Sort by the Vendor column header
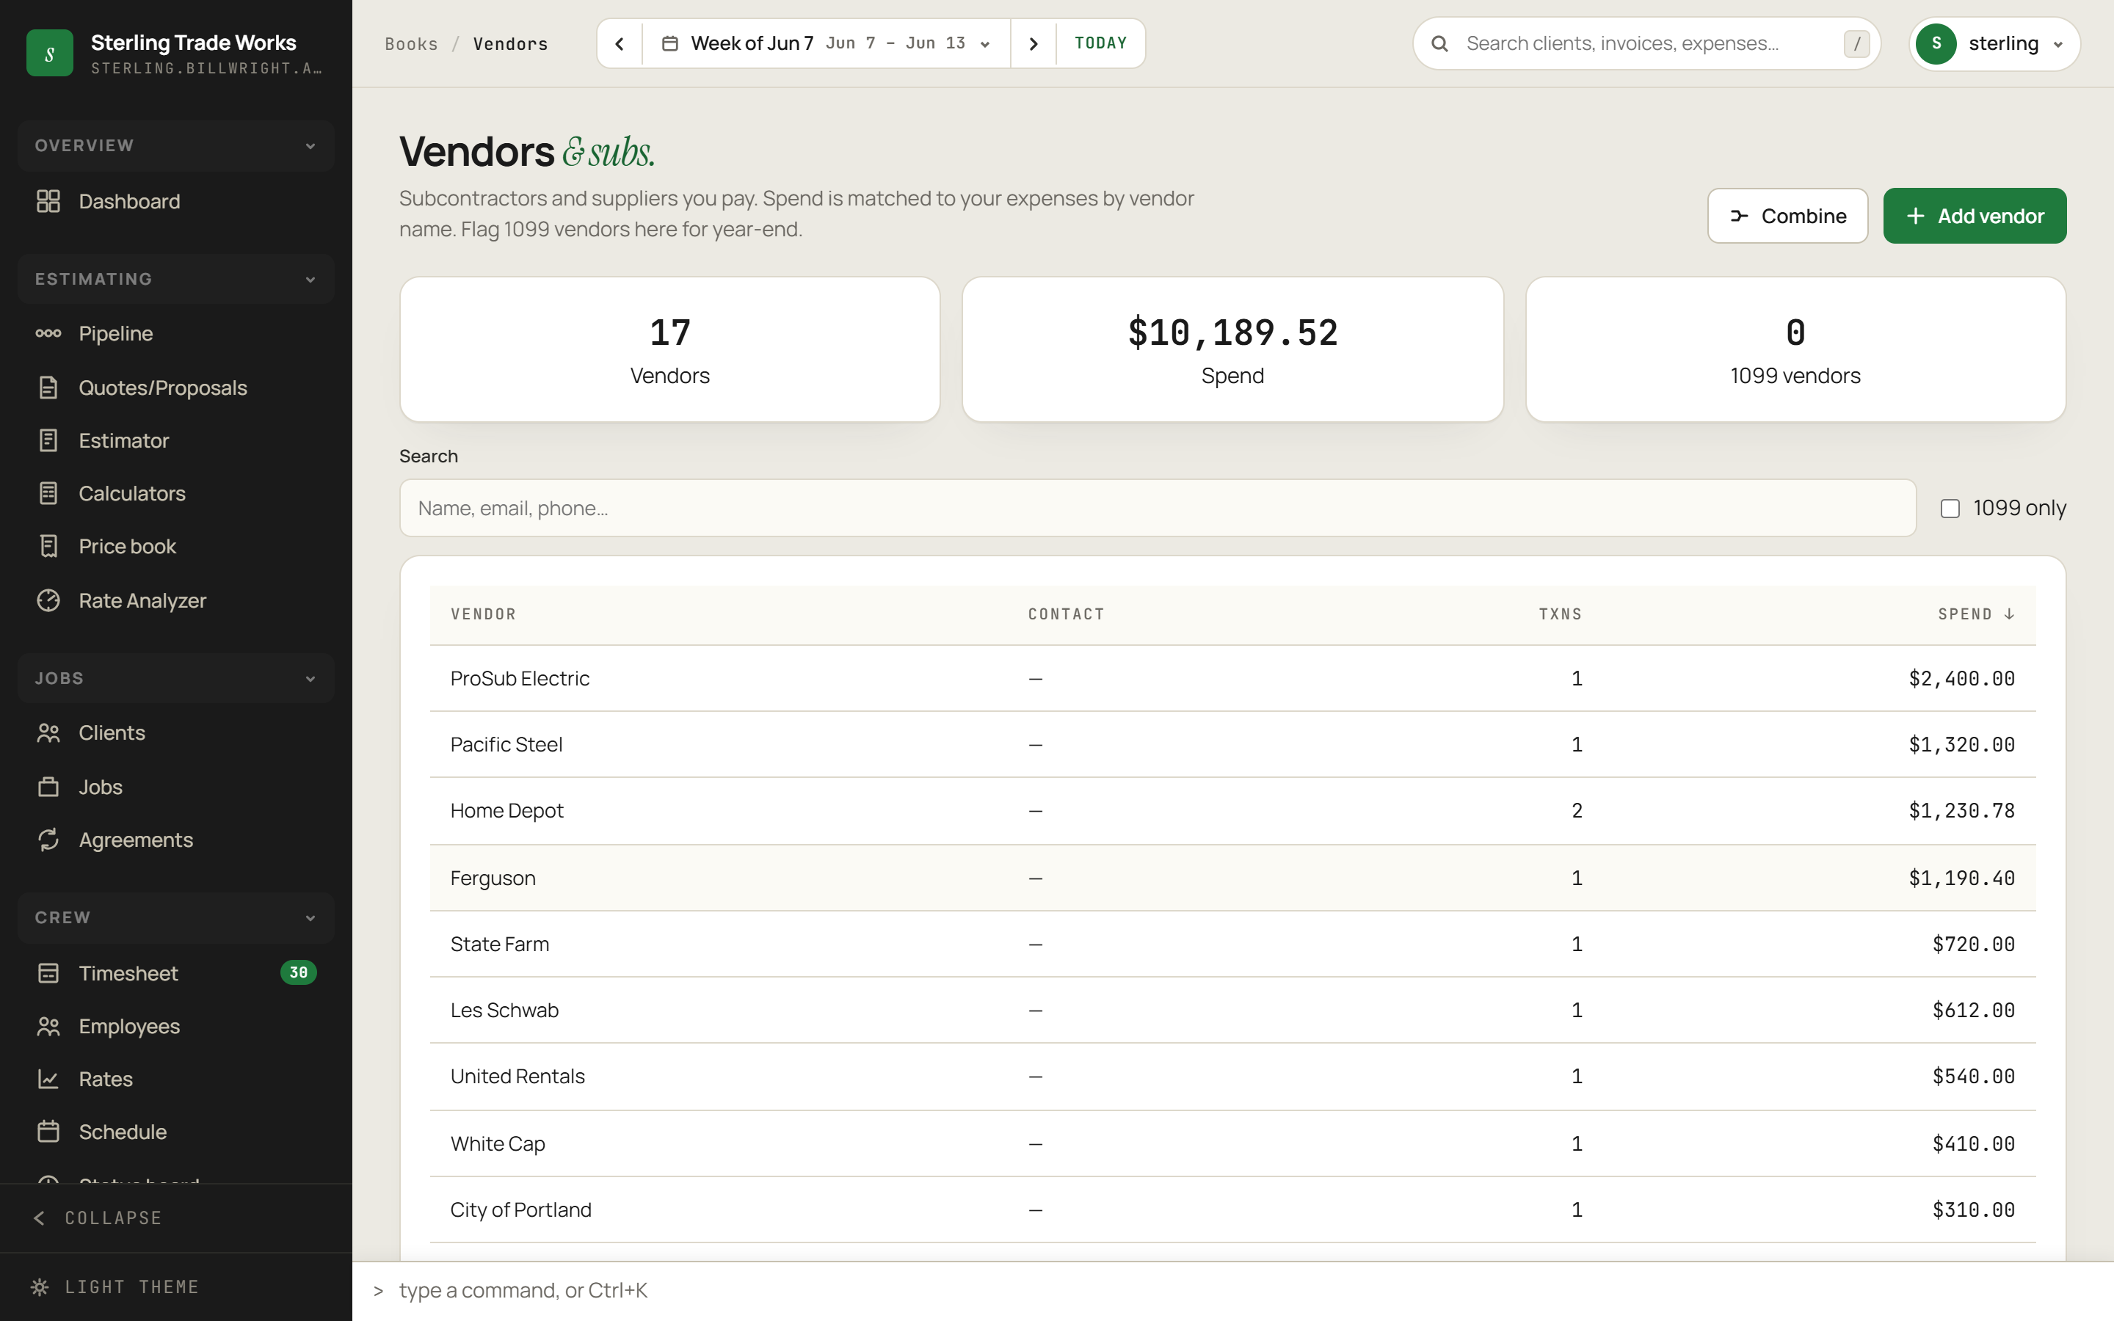This screenshot has height=1321, width=2114. [x=483, y=614]
